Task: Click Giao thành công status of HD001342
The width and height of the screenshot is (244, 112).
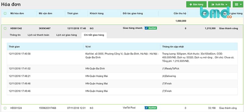Action: pos(228,28)
